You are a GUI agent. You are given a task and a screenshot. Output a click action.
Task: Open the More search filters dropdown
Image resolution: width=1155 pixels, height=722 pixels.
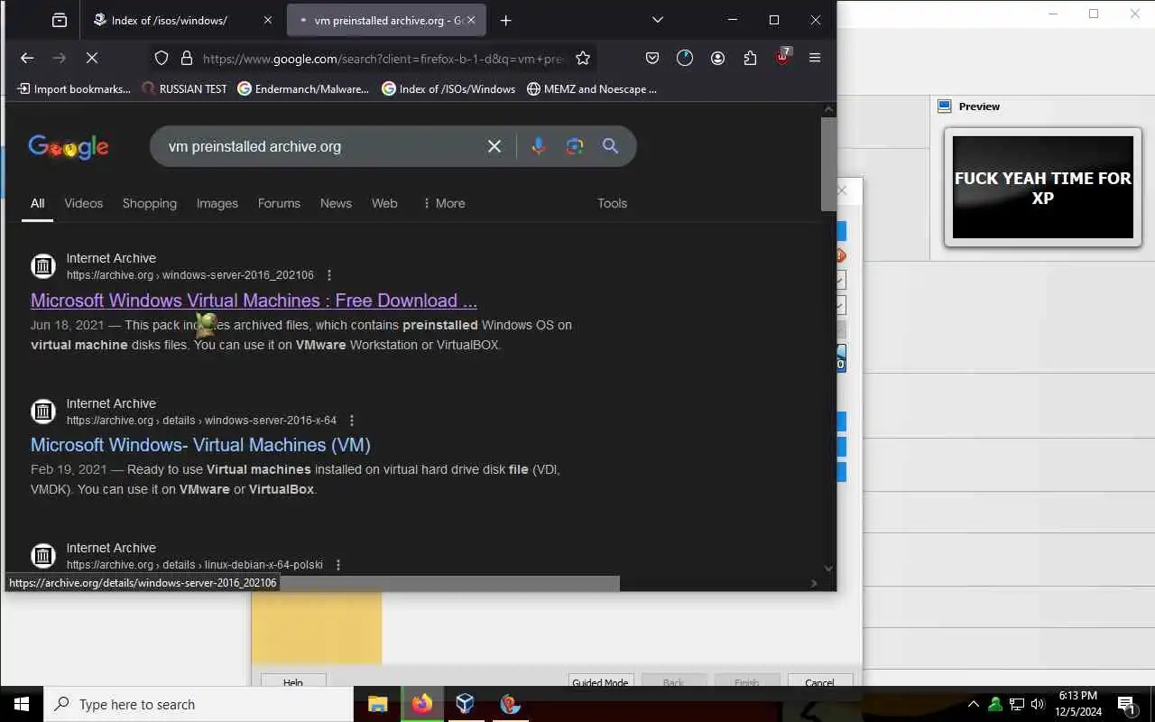point(444,203)
